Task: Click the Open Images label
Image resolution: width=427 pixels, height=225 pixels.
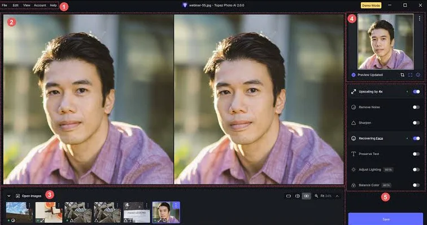Action: pyautogui.click(x=32, y=196)
